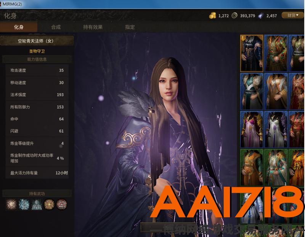Switch to the 持有效果 tab
This screenshot has height=237, width=305.
(x=93, y=27)
